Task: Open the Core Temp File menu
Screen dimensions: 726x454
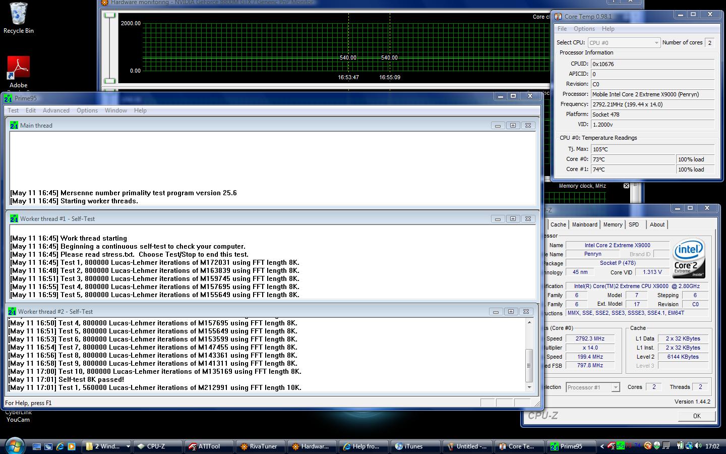Action: [x=562, y=29]
